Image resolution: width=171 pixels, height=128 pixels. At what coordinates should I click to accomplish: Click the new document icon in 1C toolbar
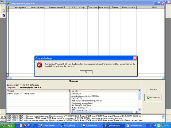(3, 10)
